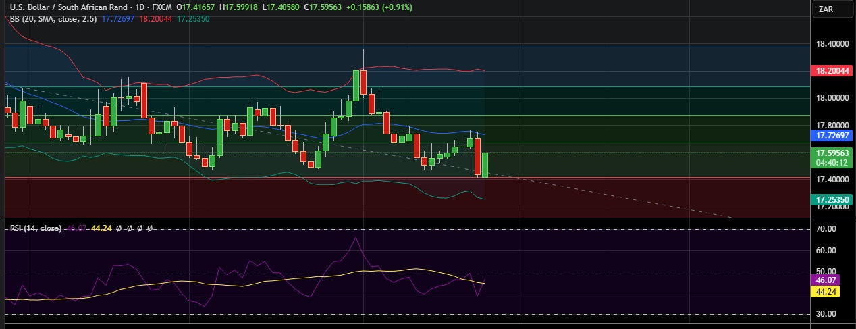
Task: Click the green 17.59563 current price label
Action: click(831, 153)
